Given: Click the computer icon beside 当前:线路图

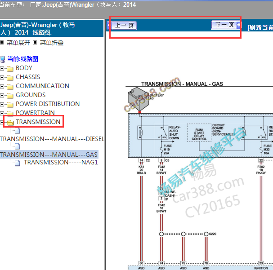Looking at the screenshot, I should [3, 59].
